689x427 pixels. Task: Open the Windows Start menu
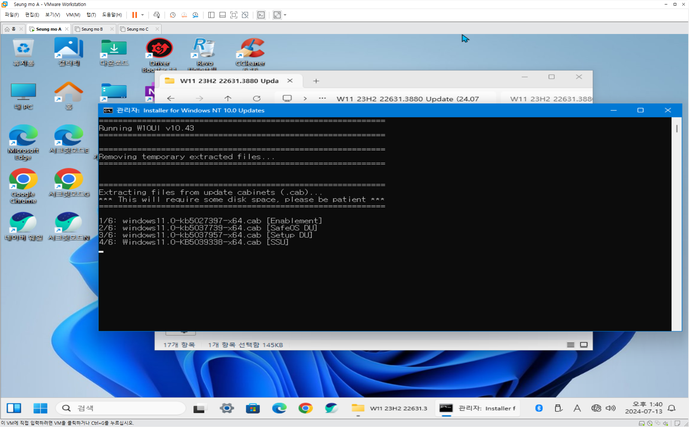click(x=40, y=408)
